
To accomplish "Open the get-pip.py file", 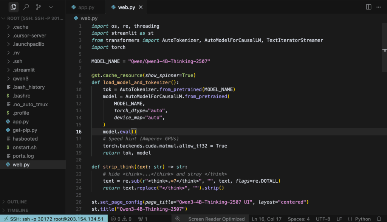I will pos(33,130).
